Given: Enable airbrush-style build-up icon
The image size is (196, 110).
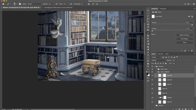Looking at the screenshot, I should pyautogui.click(x=71, y=4).
